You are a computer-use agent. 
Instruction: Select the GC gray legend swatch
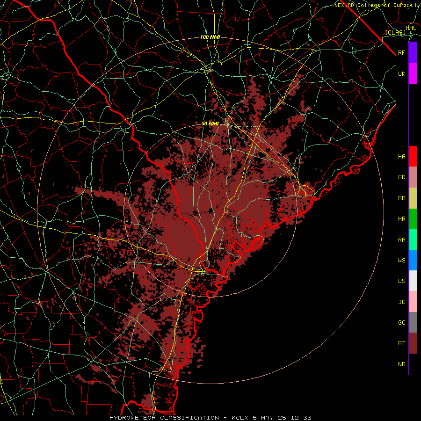coord(413,322)
